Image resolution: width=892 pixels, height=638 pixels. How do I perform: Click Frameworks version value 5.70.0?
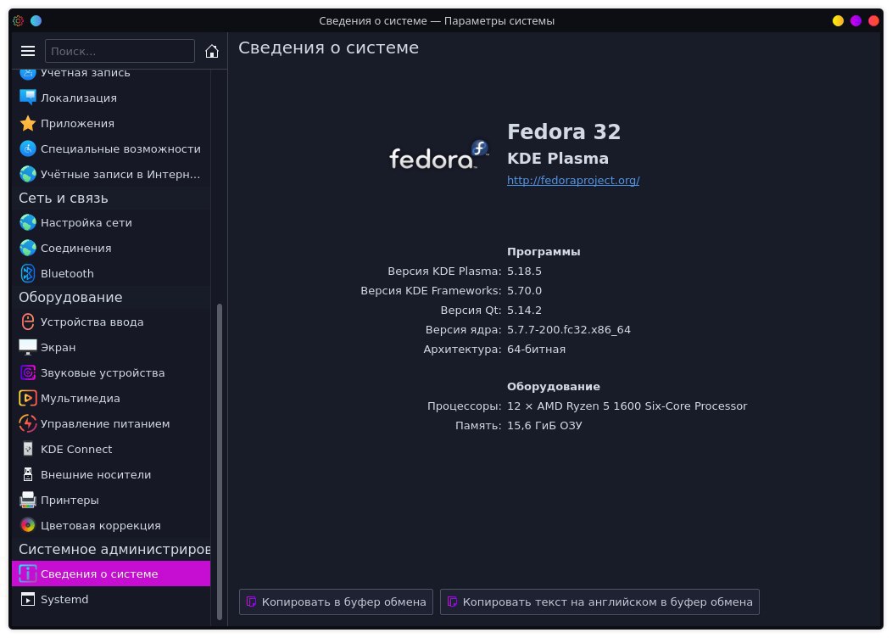(x=524, y=291)
